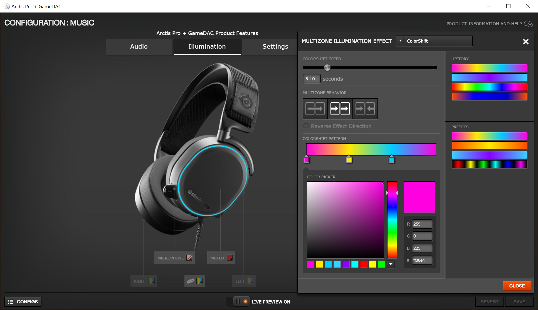The height and width of the screenshot is (310, 538).
Task: Click the left zone color swatch icon
Action: coord(250,281)
